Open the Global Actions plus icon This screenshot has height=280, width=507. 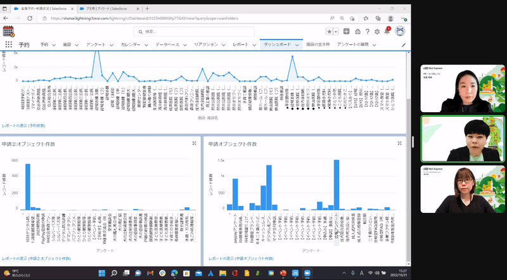(x=346, y=32)
